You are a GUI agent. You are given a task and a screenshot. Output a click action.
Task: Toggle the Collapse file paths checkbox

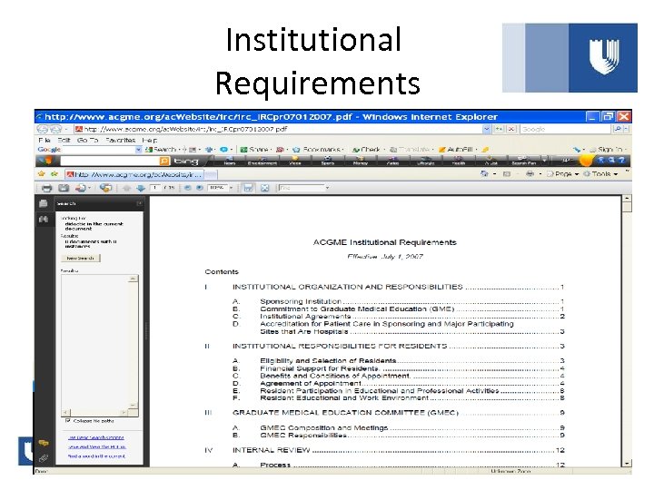point(67,421)
